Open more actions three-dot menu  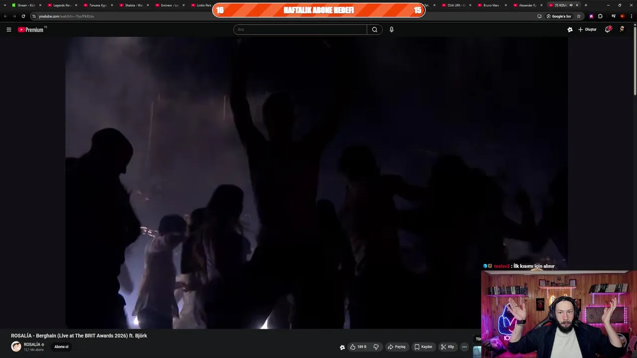(464, 347)
